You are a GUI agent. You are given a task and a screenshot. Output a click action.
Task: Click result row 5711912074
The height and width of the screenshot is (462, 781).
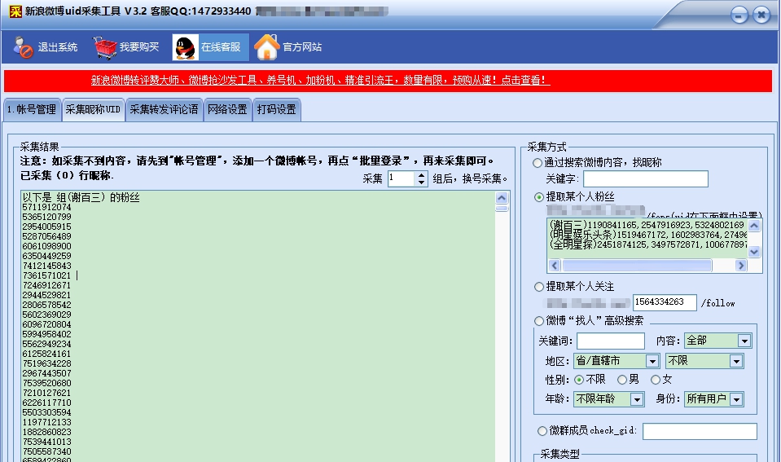click(46, 207)
